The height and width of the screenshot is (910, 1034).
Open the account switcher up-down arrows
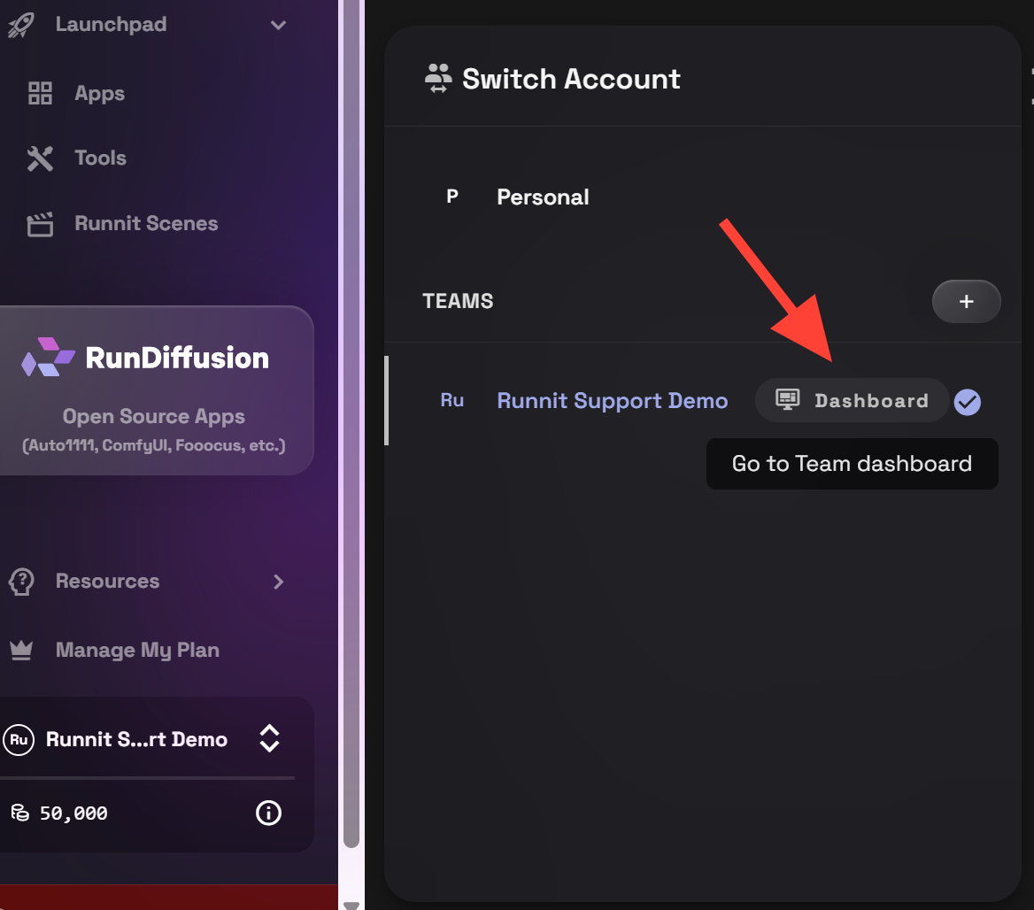tap(269, 739)
